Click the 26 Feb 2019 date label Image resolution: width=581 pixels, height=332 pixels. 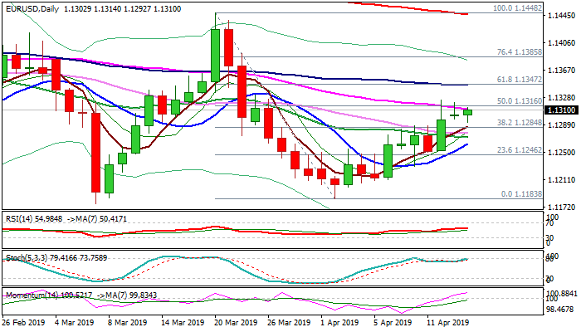pyautogui.click(x=22, y=322)
